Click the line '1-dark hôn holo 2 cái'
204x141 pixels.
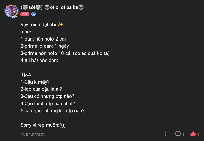point(43,39)
